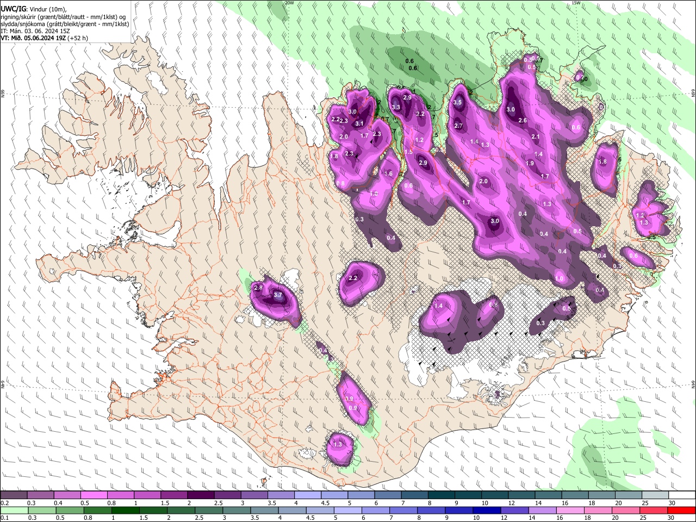This screenshot has width=696, height=522.
Task: Choose the 3–3.5 swatch on the snow scale
Action: point(254,495)
